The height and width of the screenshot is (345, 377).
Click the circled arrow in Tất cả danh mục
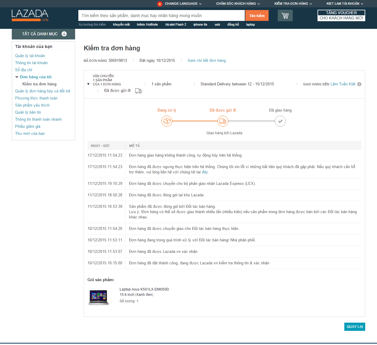point(64,34)
